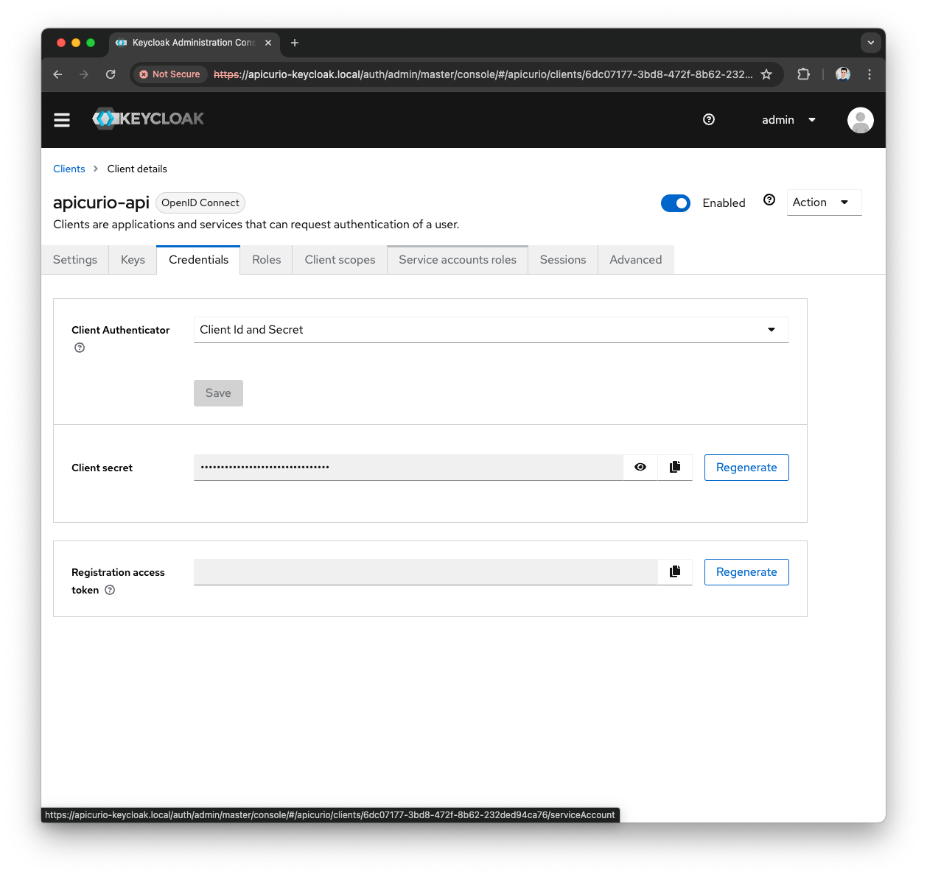Image resolution: width=927 pixels, height=877 pixels.
Task: Regenerate the Client secret
Action: click(x=746, y=467)
